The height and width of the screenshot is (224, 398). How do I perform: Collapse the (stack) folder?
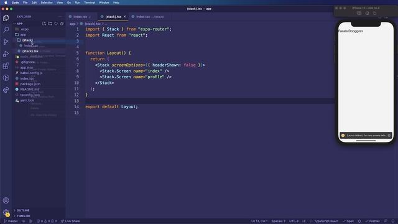click(x=27, y=40)
